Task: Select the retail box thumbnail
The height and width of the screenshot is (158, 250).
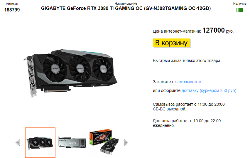Action: [104, 142]
